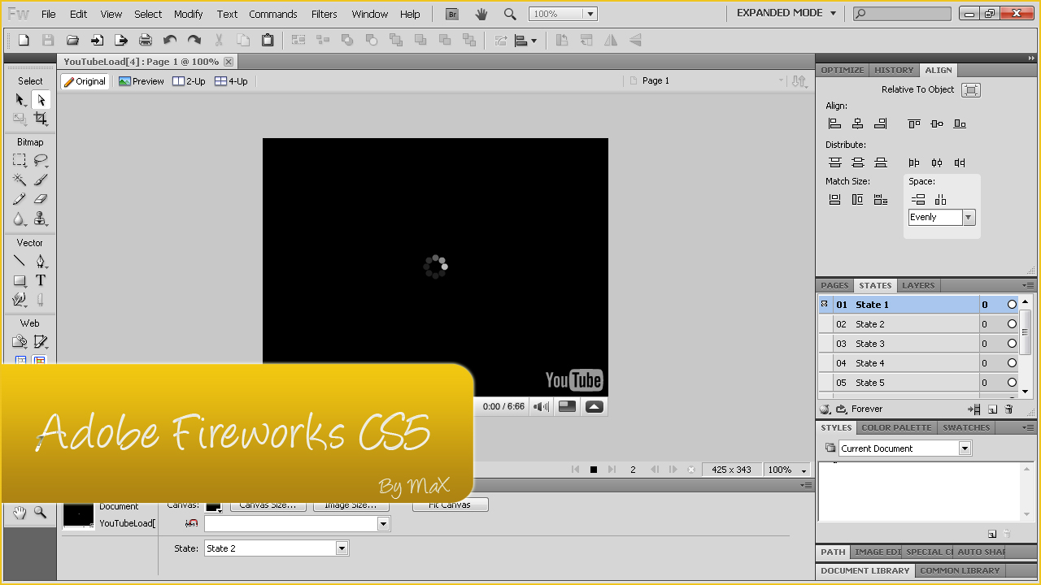Open the Filters menu
The image size is (1041, 585).
(x=324, y=14)
